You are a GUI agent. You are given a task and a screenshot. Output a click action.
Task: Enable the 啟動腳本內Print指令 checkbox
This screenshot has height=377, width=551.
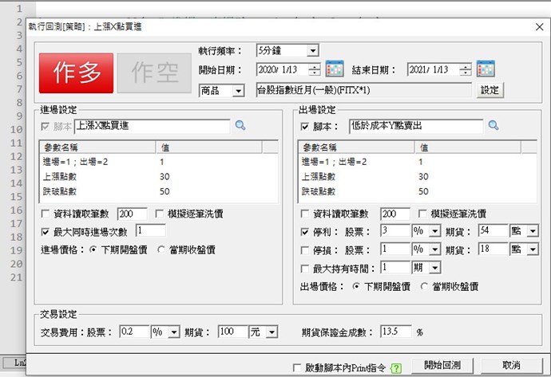(x=297, y=368)
